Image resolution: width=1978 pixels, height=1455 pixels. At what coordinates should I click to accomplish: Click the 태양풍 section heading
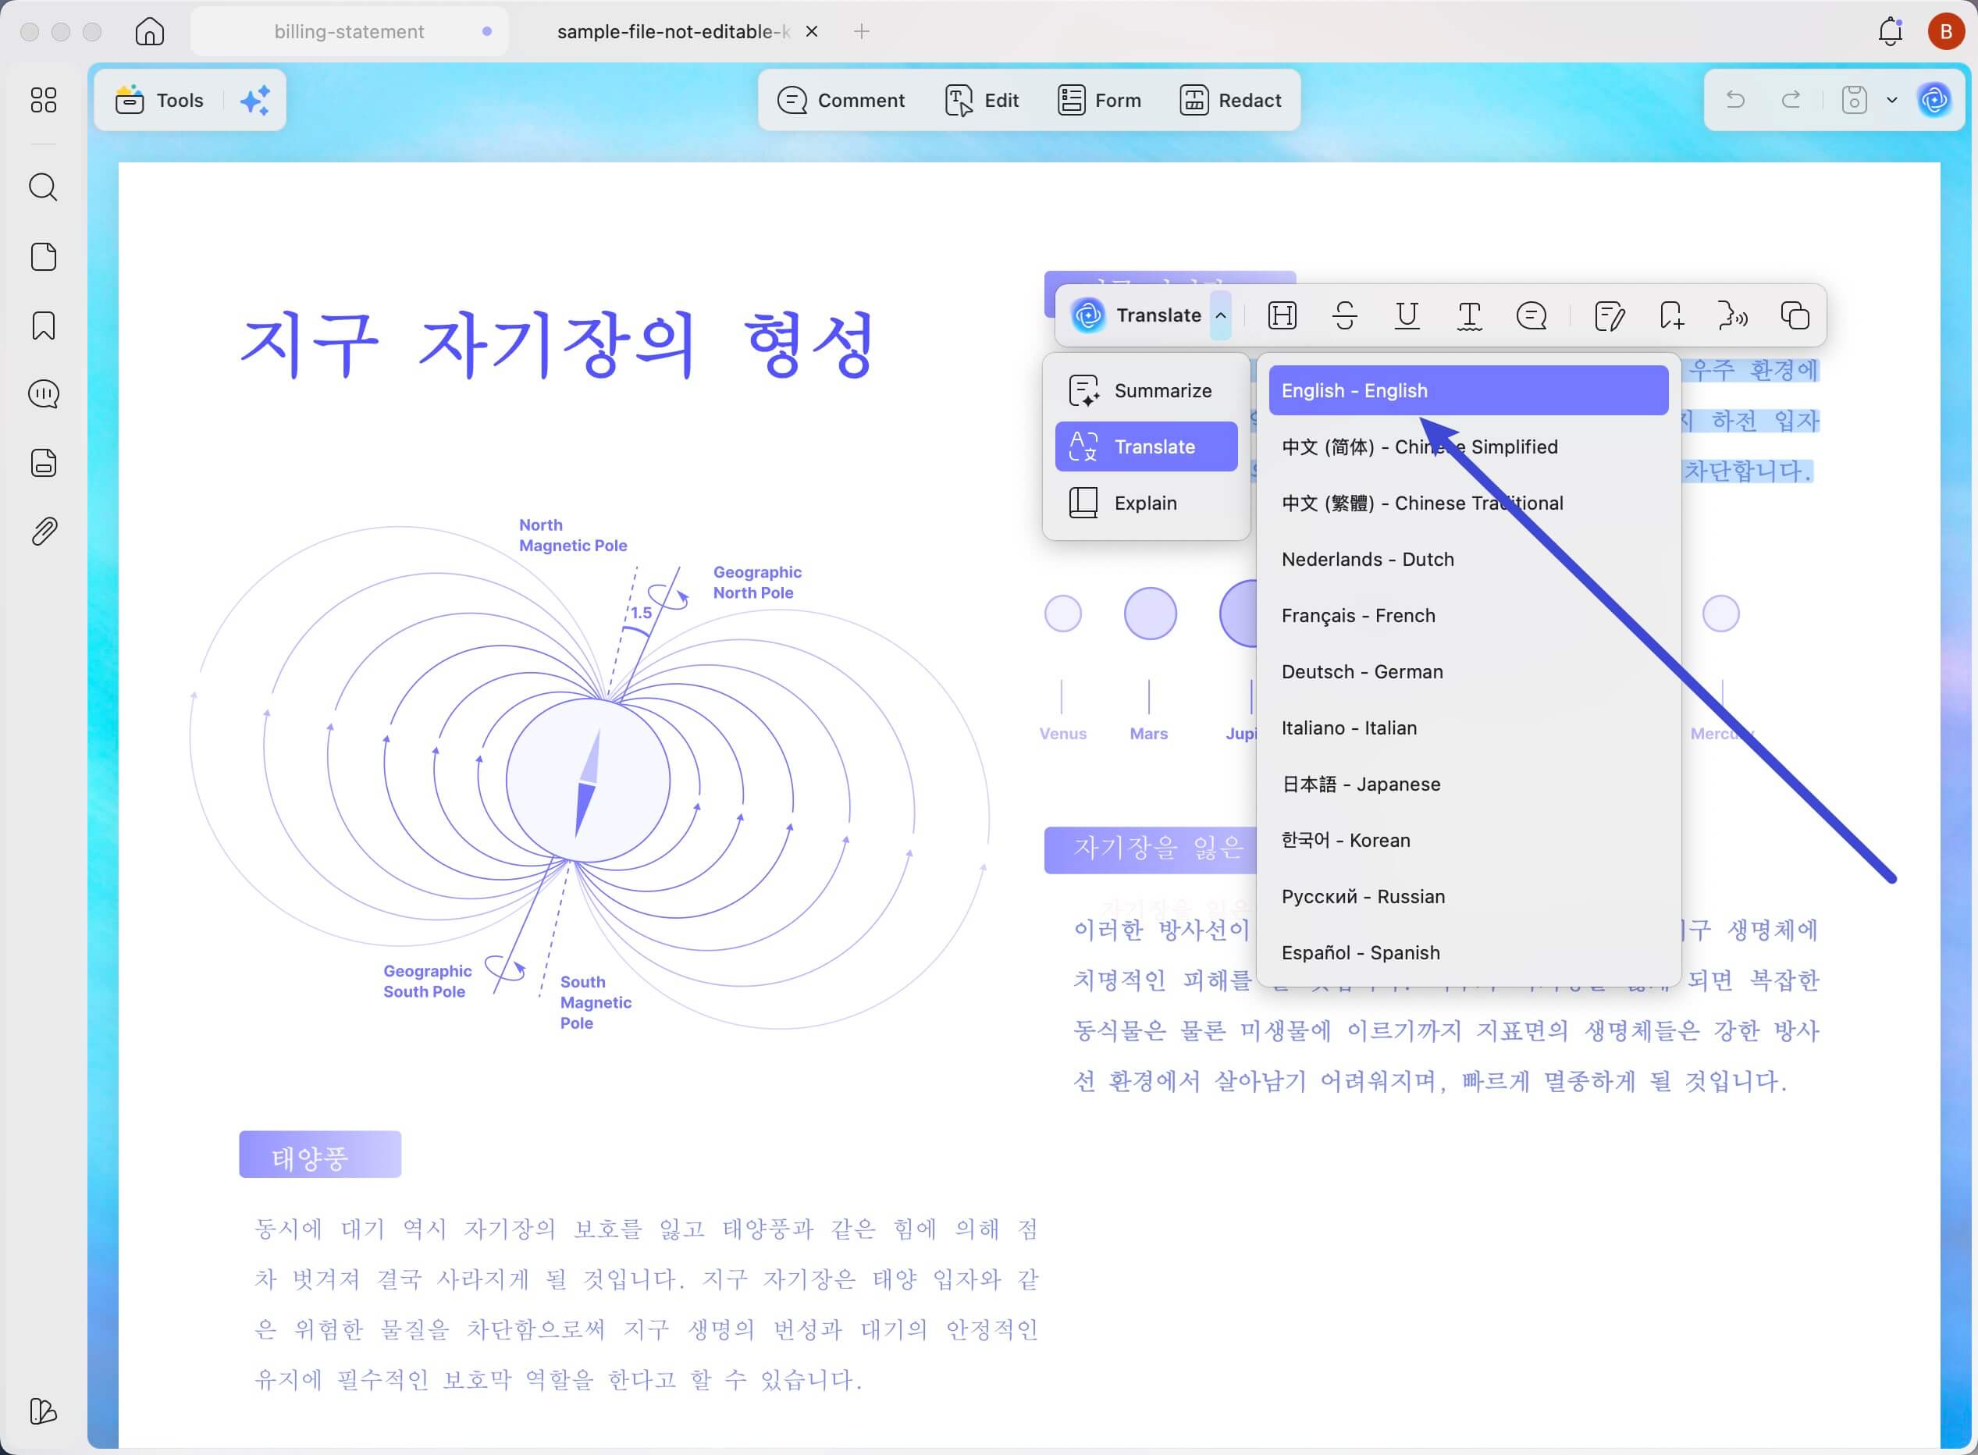click(320, 1154)
